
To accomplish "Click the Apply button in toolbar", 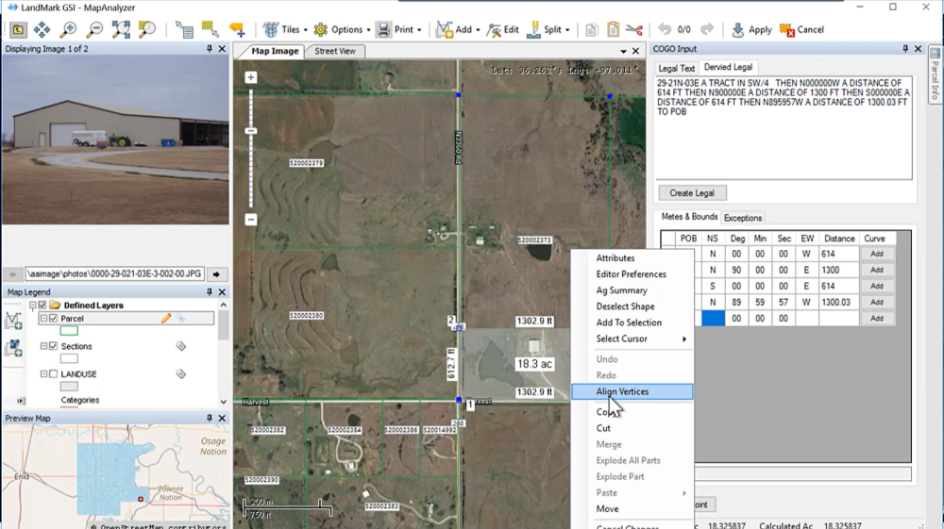I will pos(750,29).
